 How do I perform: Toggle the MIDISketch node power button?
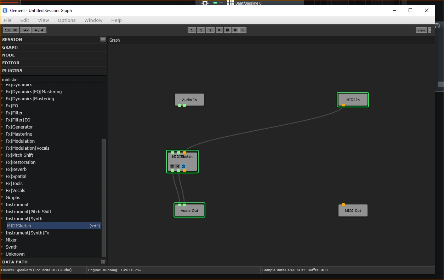pyautogui.click(x=183, y=166)
